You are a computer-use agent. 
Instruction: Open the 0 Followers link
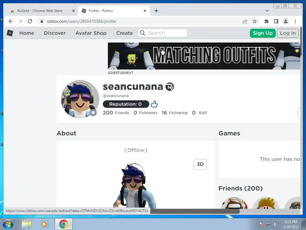point(146,113)
